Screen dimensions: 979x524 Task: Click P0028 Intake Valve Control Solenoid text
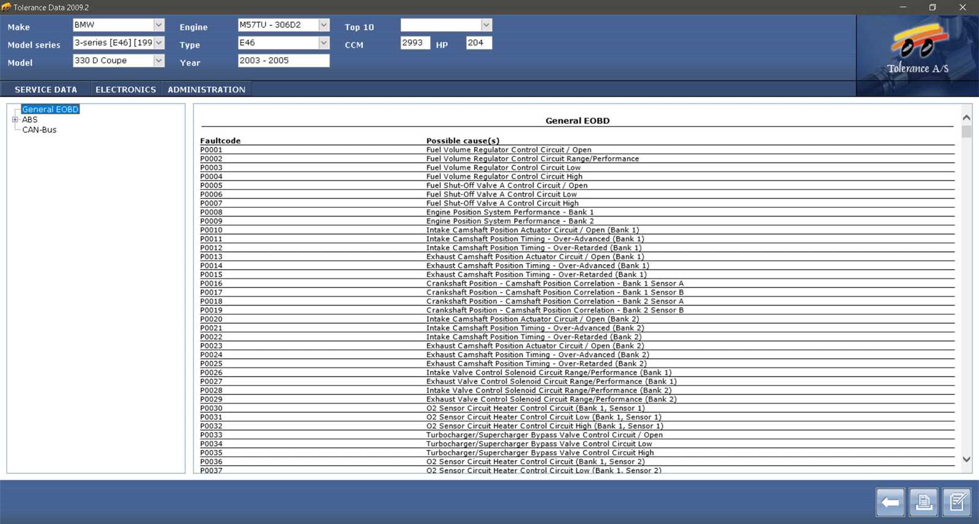pos(549,390)
